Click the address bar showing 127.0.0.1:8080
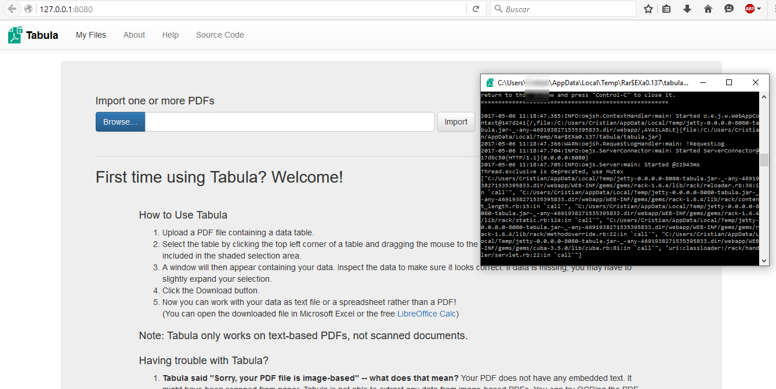The height and width of the screenshot is (389, 776). pyautogui.click(x=251, y=9)
